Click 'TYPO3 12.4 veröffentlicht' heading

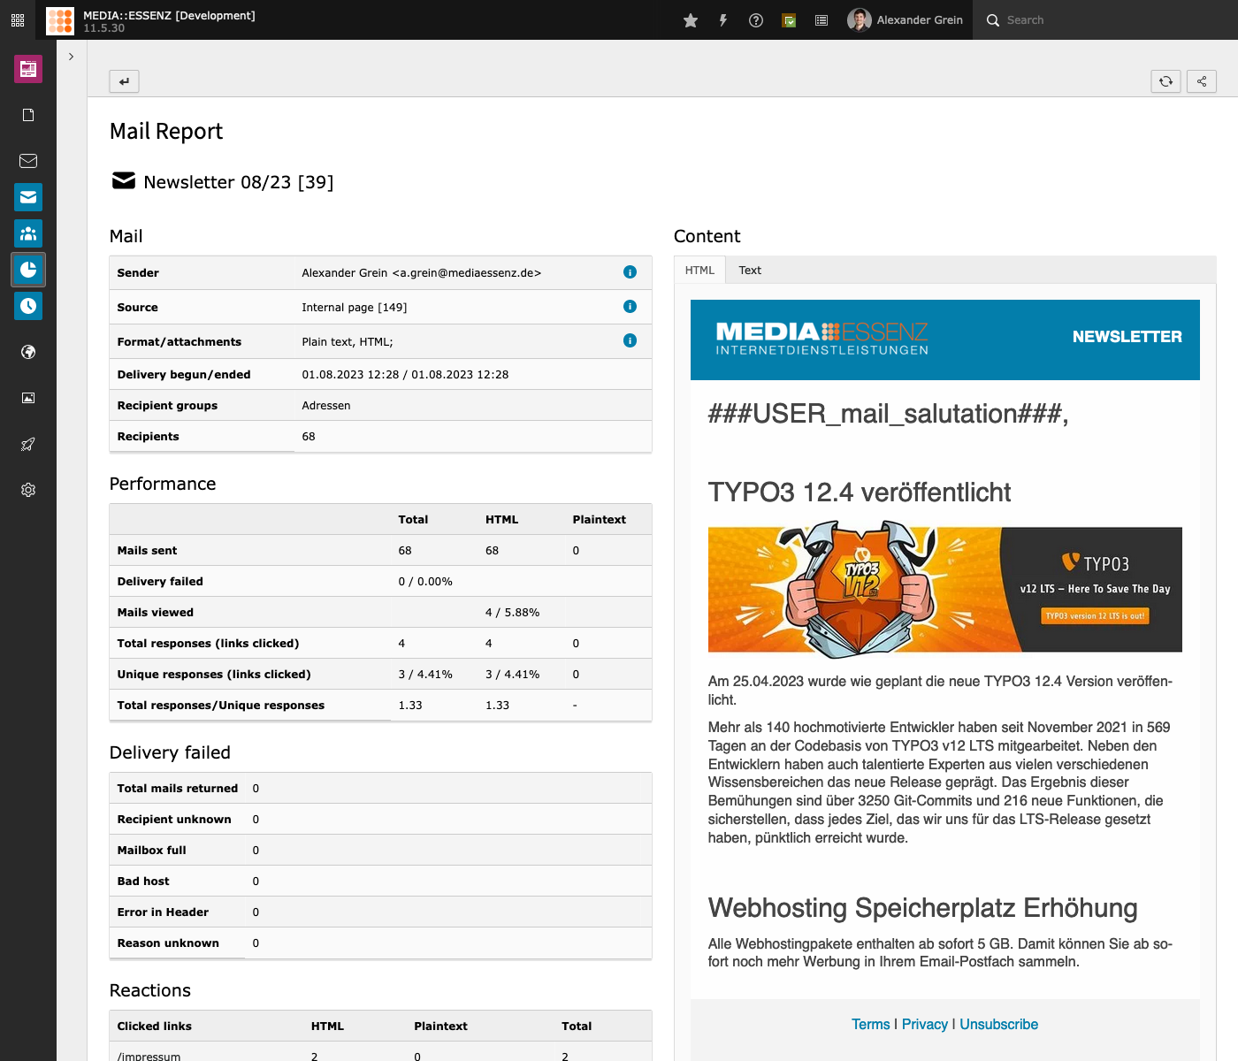[860, 492]
